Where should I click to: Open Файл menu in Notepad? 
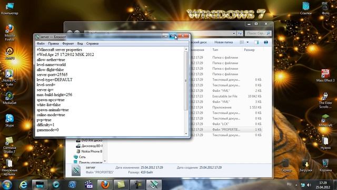click(41, 43)
